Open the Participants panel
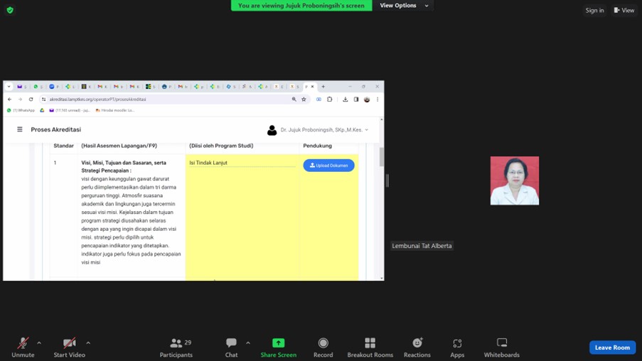Viewport: 642px width, 361px height. click(176, 347)
